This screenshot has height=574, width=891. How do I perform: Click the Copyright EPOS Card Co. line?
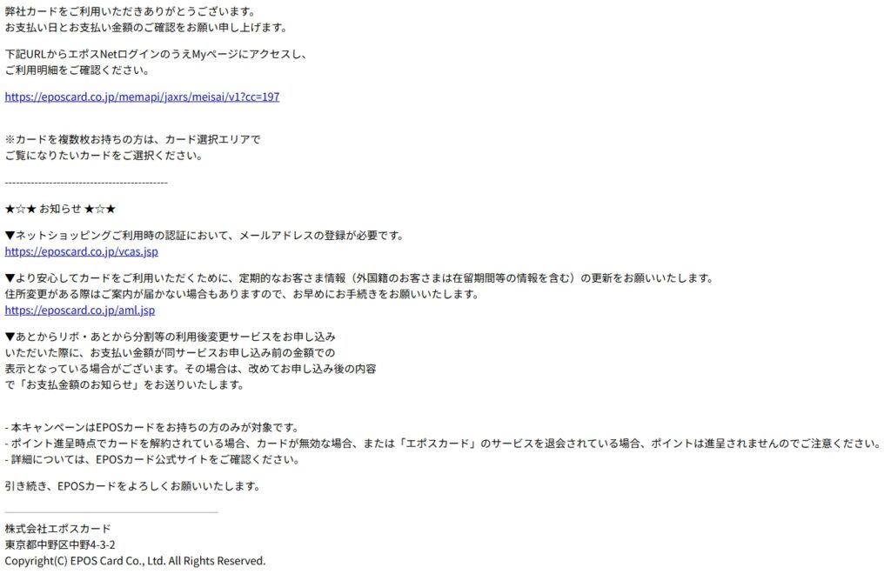(x=135, y=561)
